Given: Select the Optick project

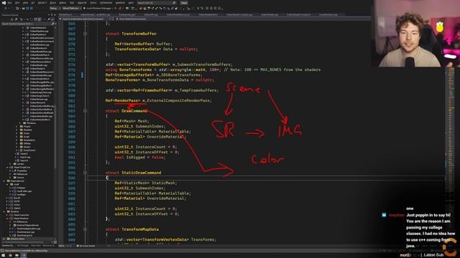Looking at the screenshot, I should (17, 209).
